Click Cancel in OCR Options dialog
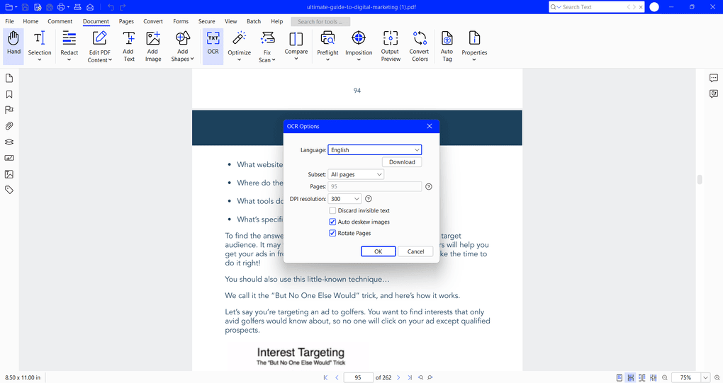The image size is (723, 383). coord(415,251)
